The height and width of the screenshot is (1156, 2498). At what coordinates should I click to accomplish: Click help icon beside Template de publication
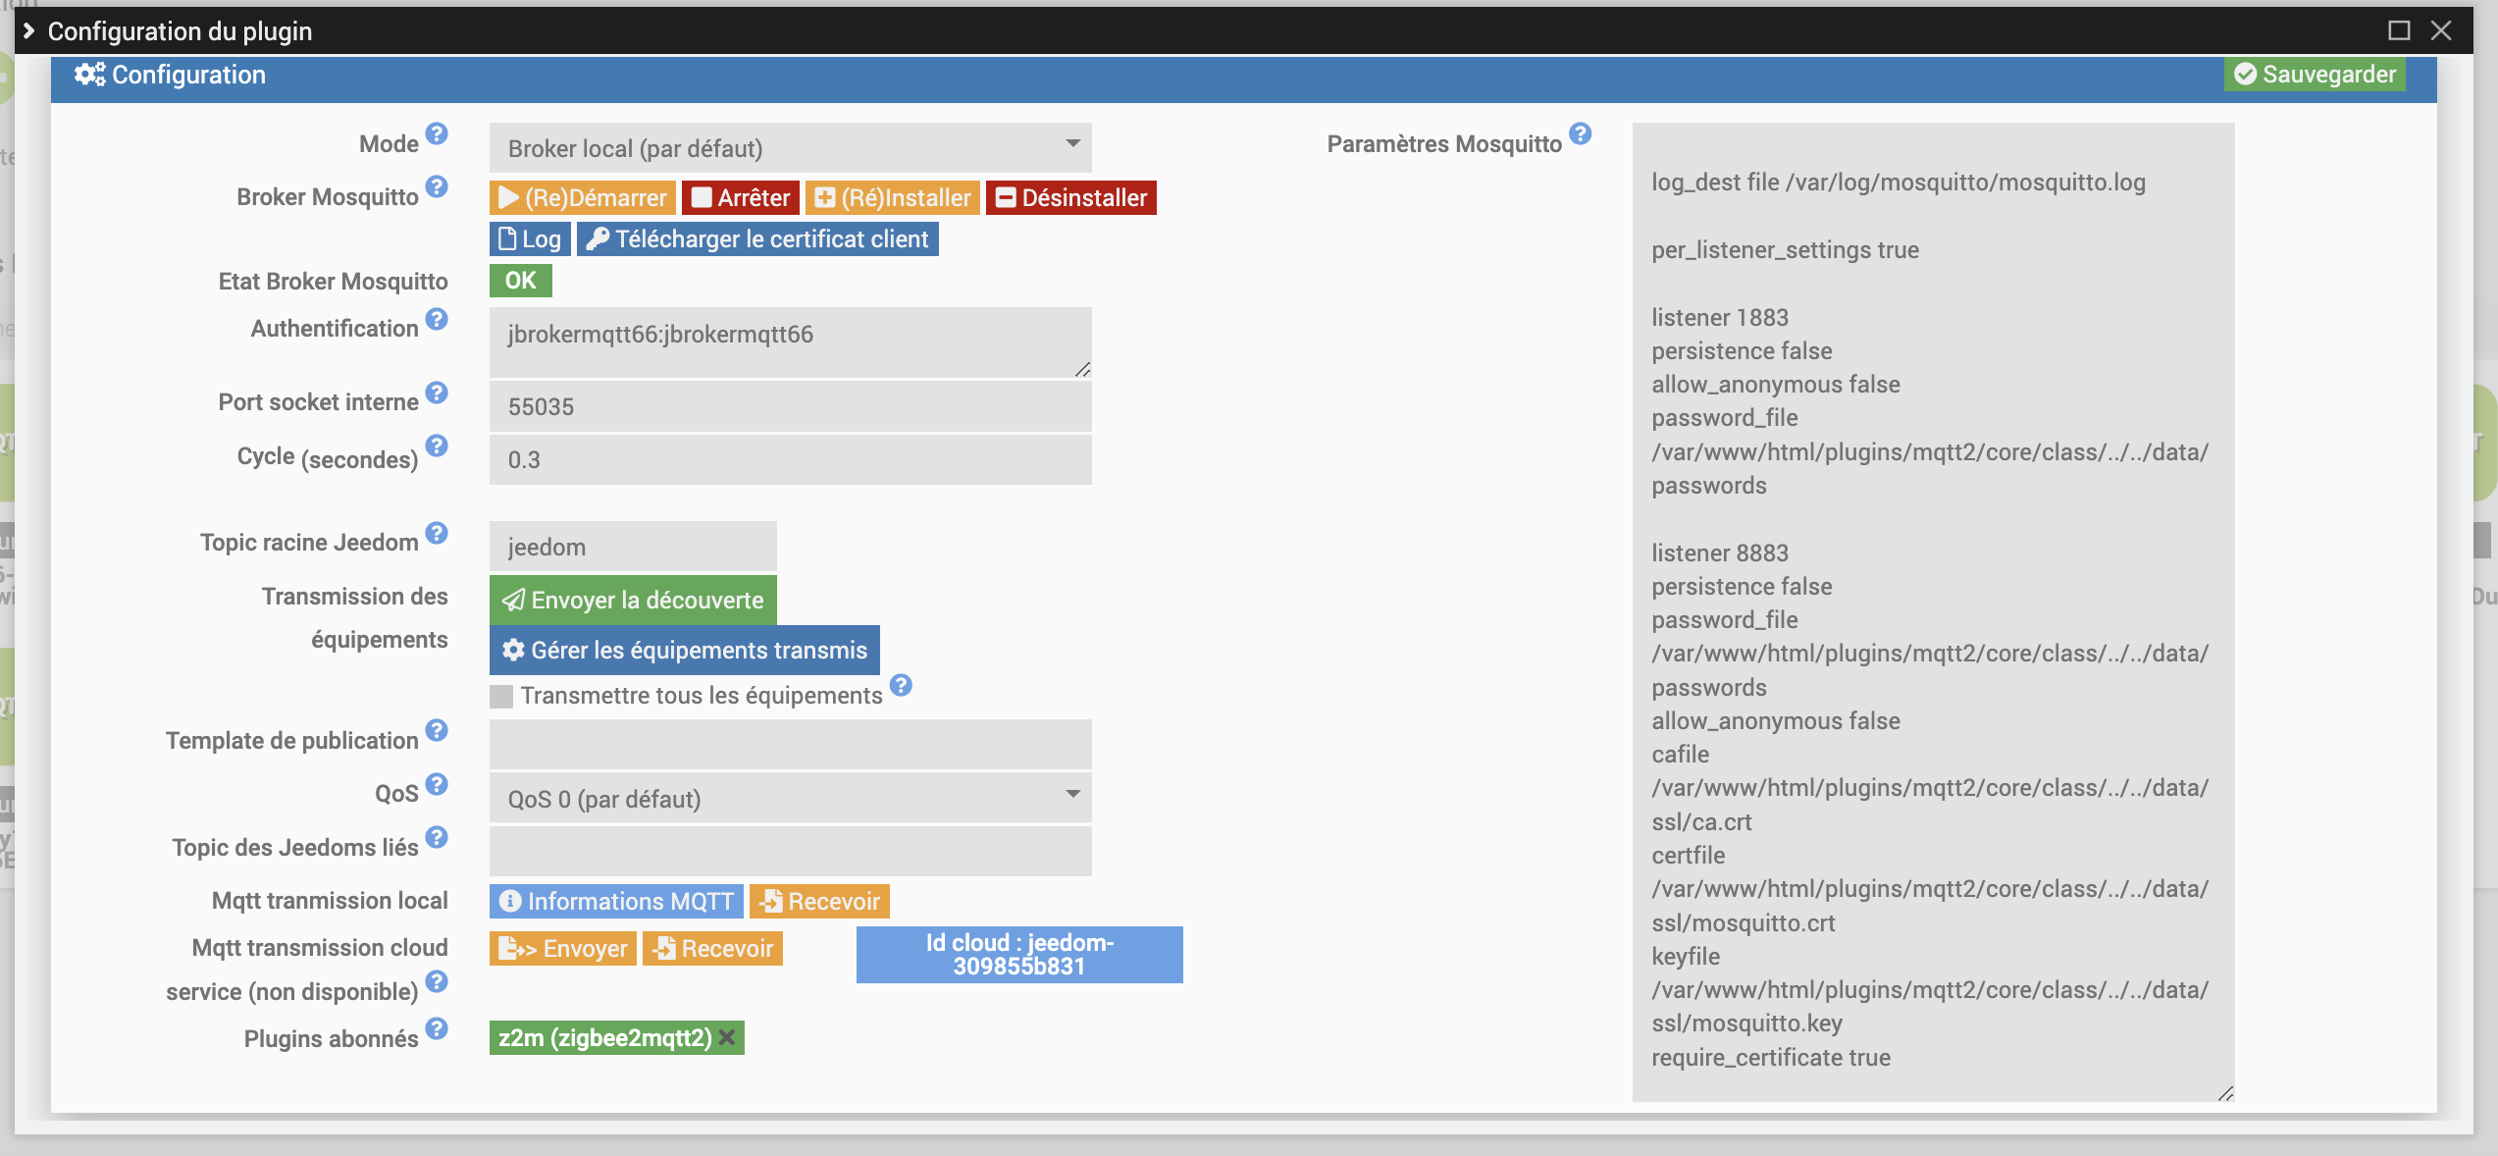pyautogui.click(x=437, y=730)
